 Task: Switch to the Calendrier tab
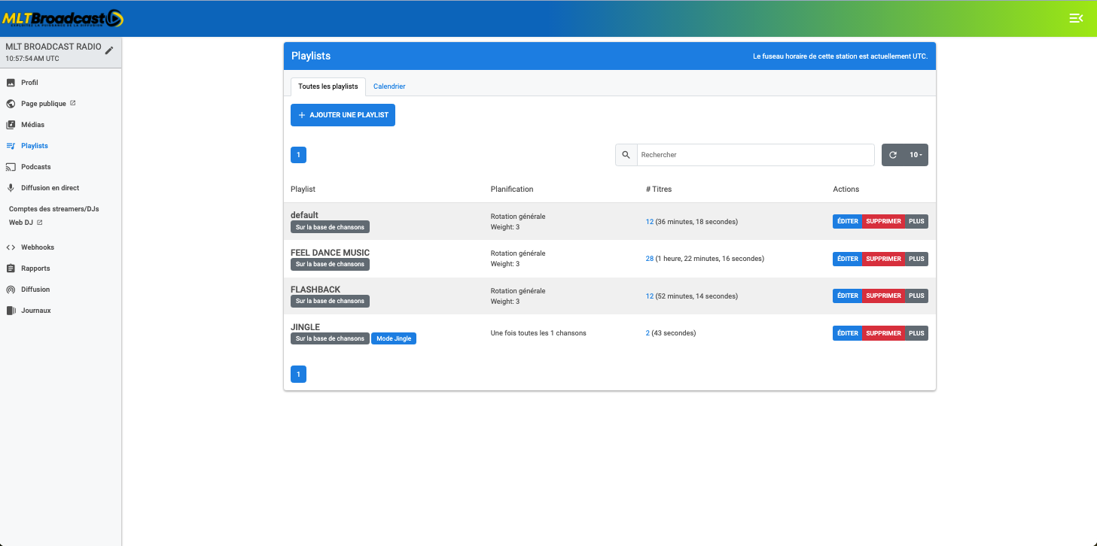coord(389,86)
